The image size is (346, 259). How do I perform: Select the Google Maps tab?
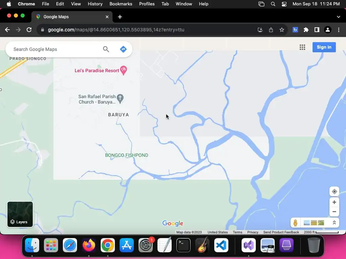click(72, 17)
